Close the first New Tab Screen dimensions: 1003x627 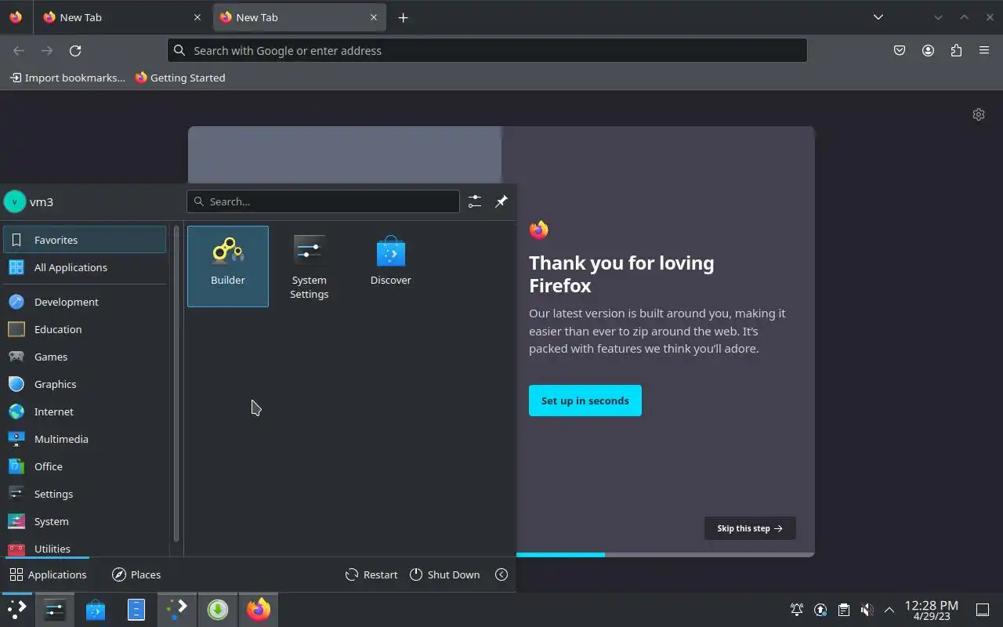pyautogui.click(x=197, y=17)
